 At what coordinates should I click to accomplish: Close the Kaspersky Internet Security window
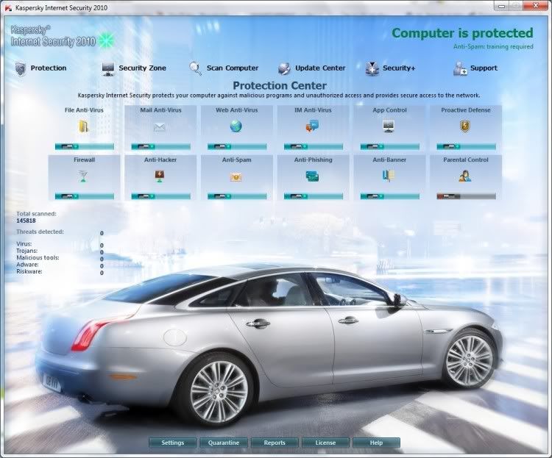click(536, 6)
